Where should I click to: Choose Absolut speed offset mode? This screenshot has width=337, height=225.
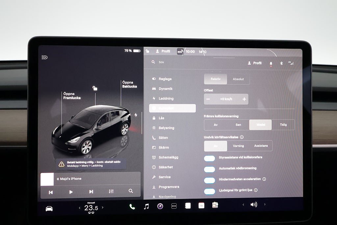[238, 79]
